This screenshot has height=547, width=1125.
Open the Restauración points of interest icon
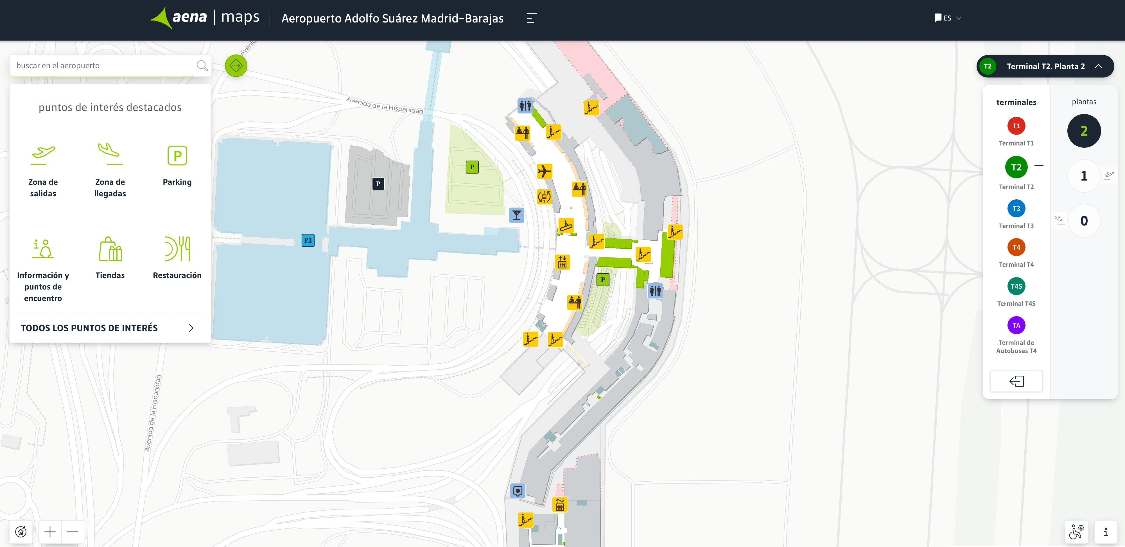(x=177, y=249)
